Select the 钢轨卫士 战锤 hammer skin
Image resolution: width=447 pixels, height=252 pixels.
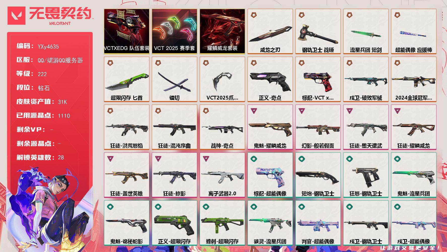pyautogui.click(x=318, y=31)
